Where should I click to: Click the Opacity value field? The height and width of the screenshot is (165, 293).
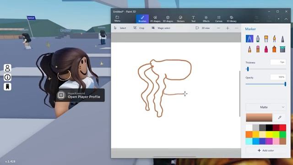(x=278, y=77)
